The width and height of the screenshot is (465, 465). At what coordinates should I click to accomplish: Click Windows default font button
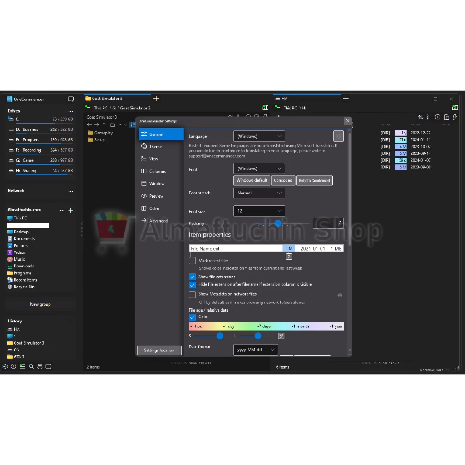click(x=252, y=180)
